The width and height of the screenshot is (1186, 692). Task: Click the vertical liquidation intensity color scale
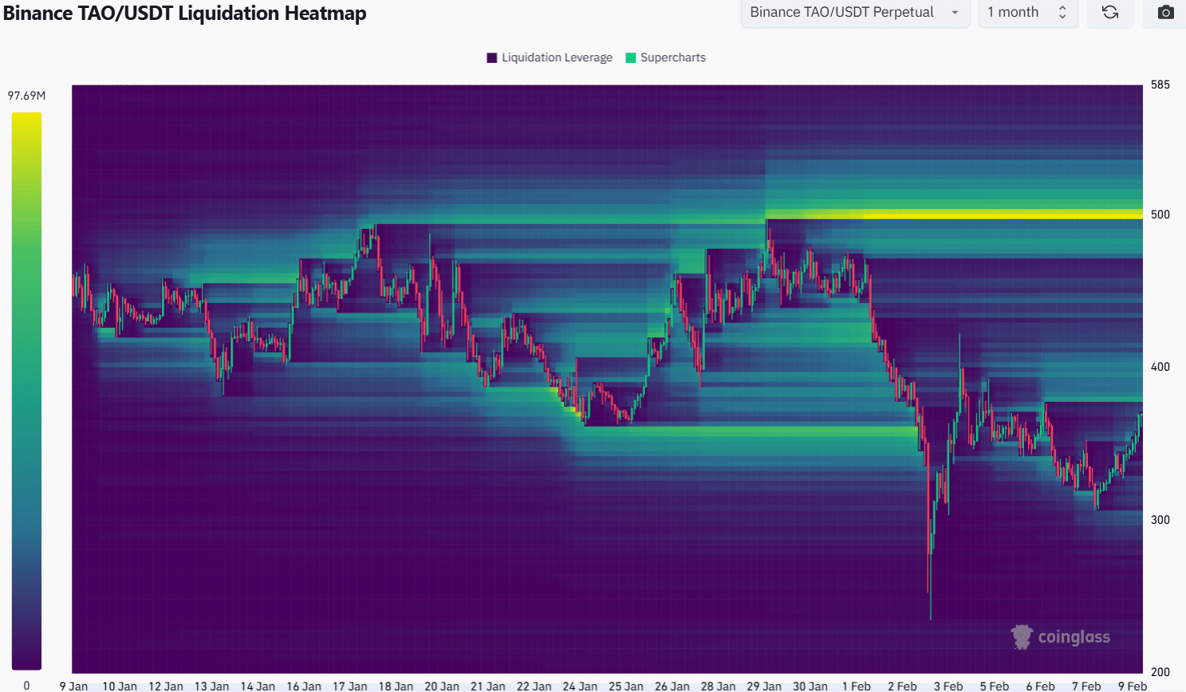click(x=25, y=391)
